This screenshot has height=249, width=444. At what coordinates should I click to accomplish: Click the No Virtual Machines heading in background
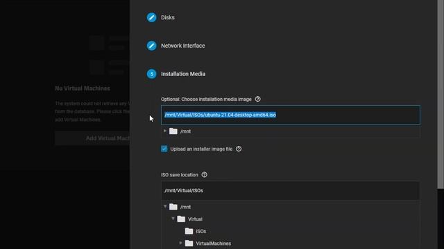point(83,89)
